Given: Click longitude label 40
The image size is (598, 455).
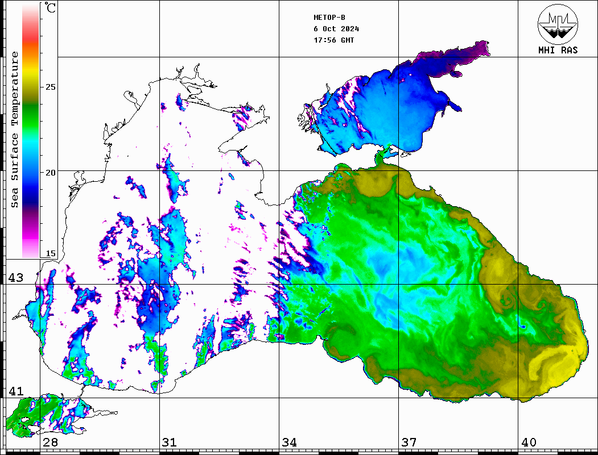Looking at the screenshot, I should coord(529,442).
